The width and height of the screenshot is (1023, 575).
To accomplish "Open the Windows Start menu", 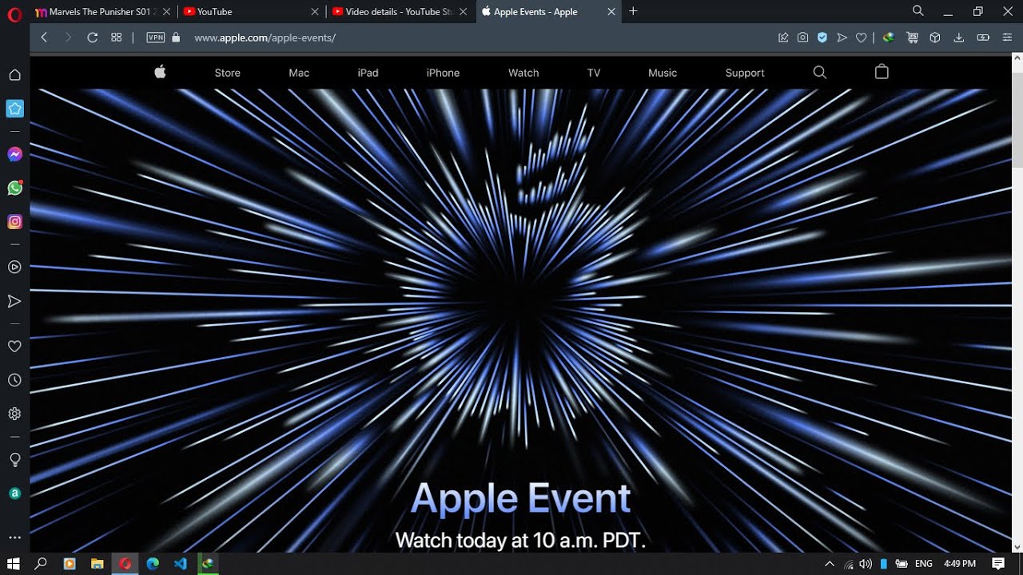I will 14,564.
